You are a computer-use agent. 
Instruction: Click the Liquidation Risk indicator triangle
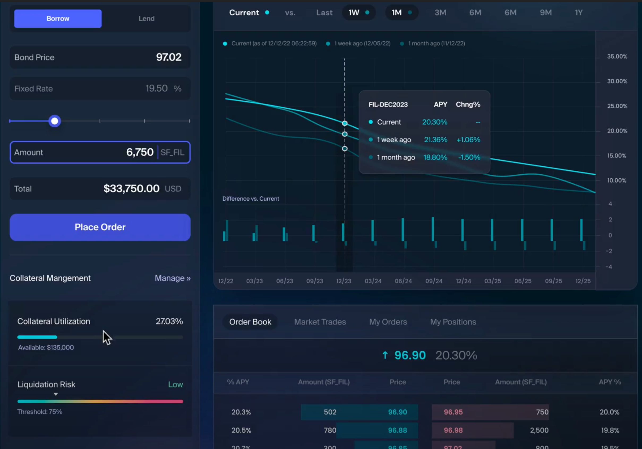tap(56, 394)
